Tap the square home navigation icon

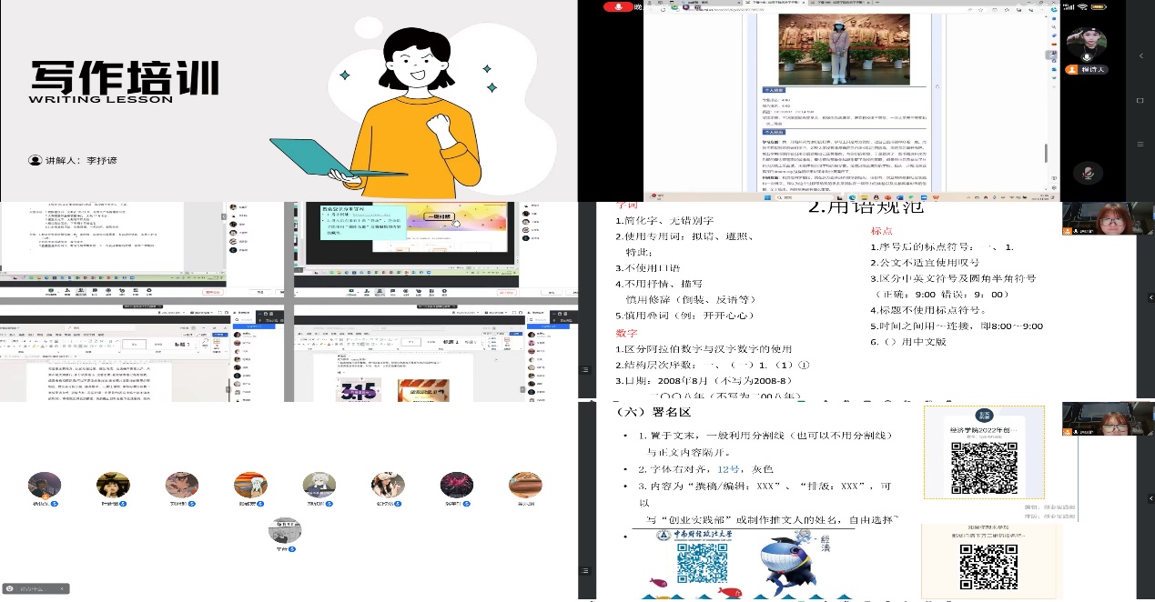1141,99
